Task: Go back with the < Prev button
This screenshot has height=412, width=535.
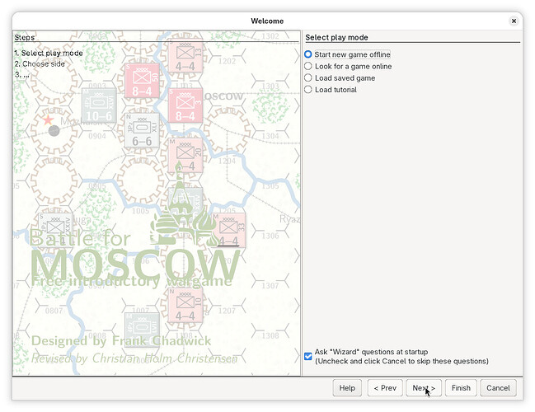Action: [384, 388]
